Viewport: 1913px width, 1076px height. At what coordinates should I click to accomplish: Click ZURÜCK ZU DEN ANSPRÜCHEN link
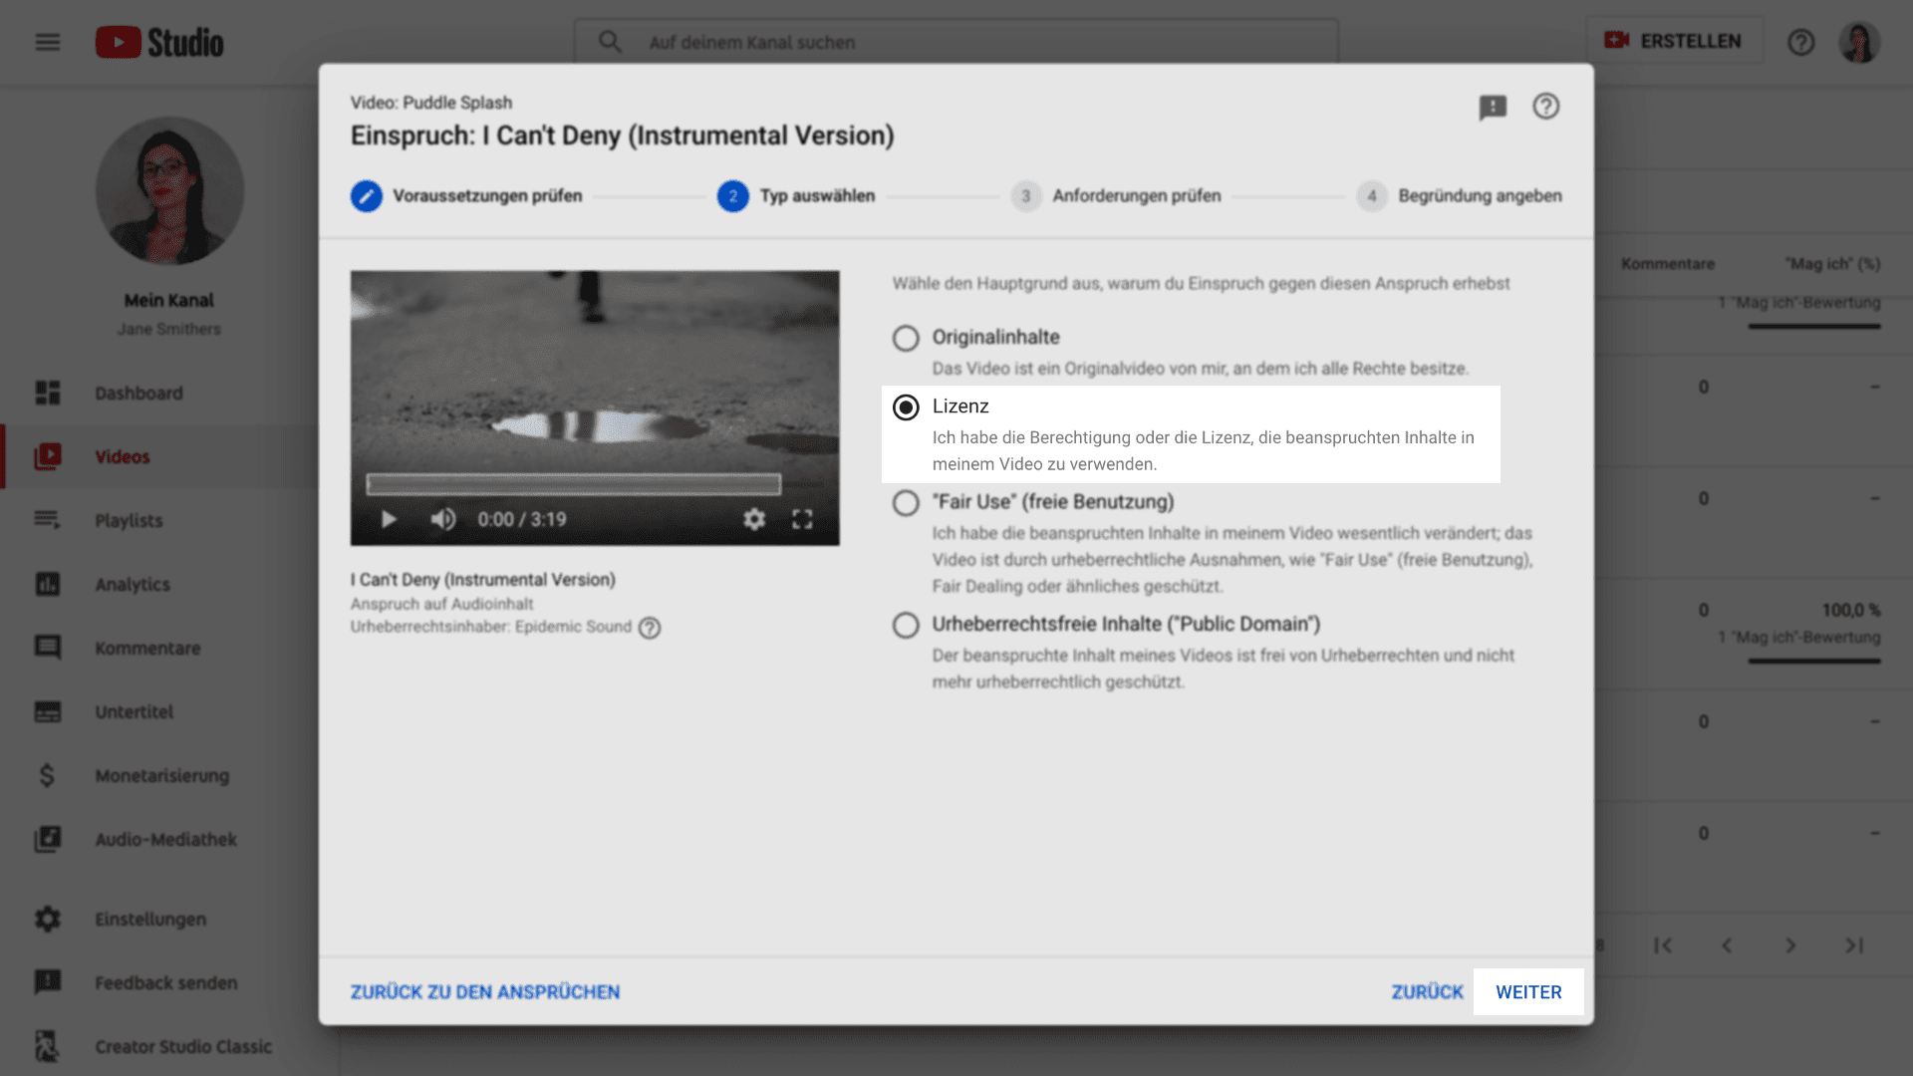click(485, 992)
